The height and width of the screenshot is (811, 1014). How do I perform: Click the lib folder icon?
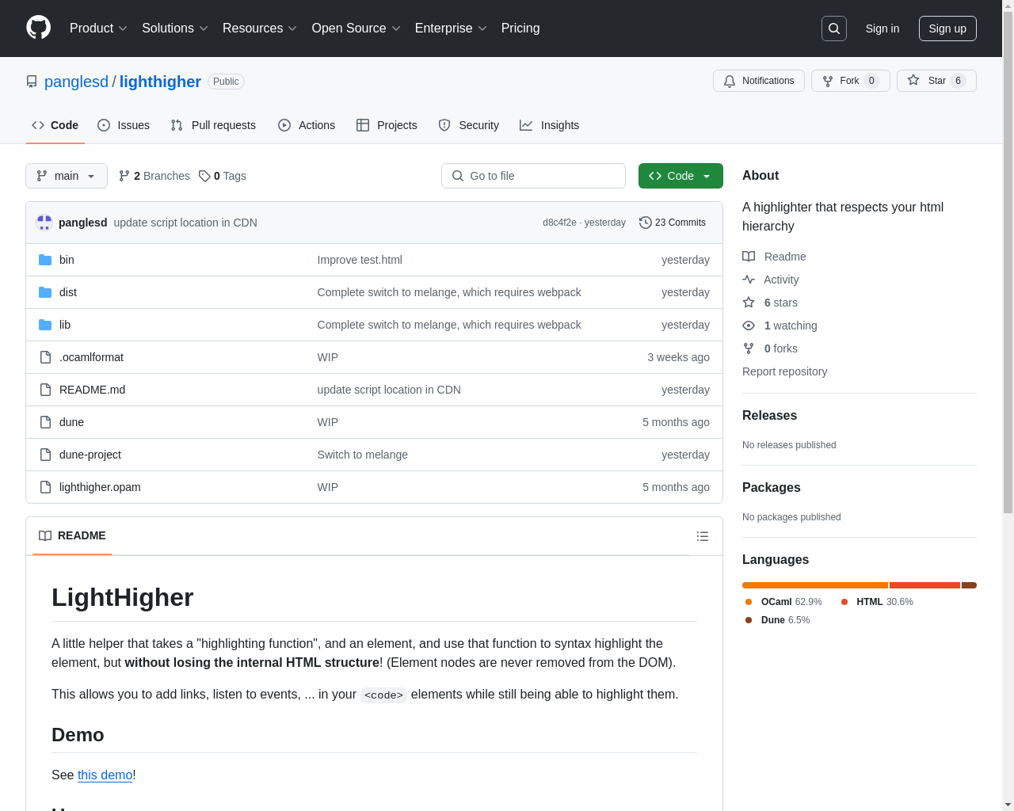coord(45,325)
